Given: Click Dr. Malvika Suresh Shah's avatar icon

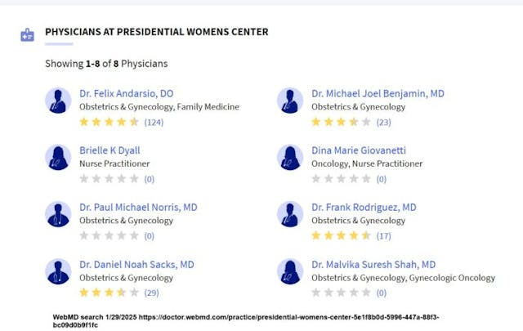Looking at the screenshot, I should coord(290,272).
